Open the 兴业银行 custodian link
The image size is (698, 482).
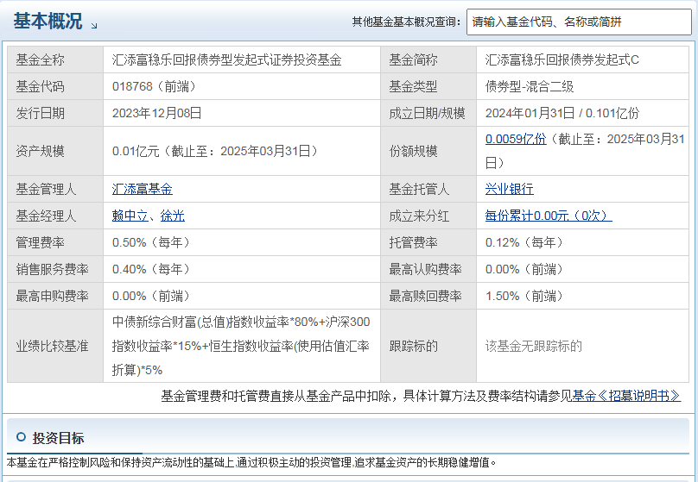(x=510, y=189)
